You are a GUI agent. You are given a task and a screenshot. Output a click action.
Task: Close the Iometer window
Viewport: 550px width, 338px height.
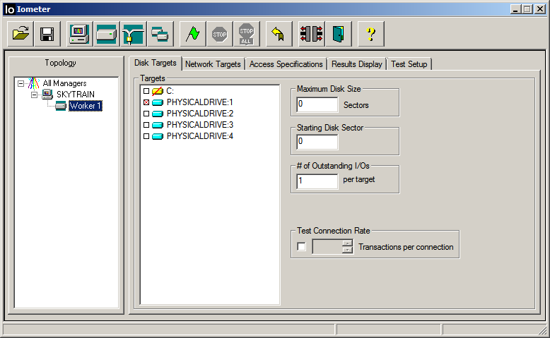coord(540,9)
